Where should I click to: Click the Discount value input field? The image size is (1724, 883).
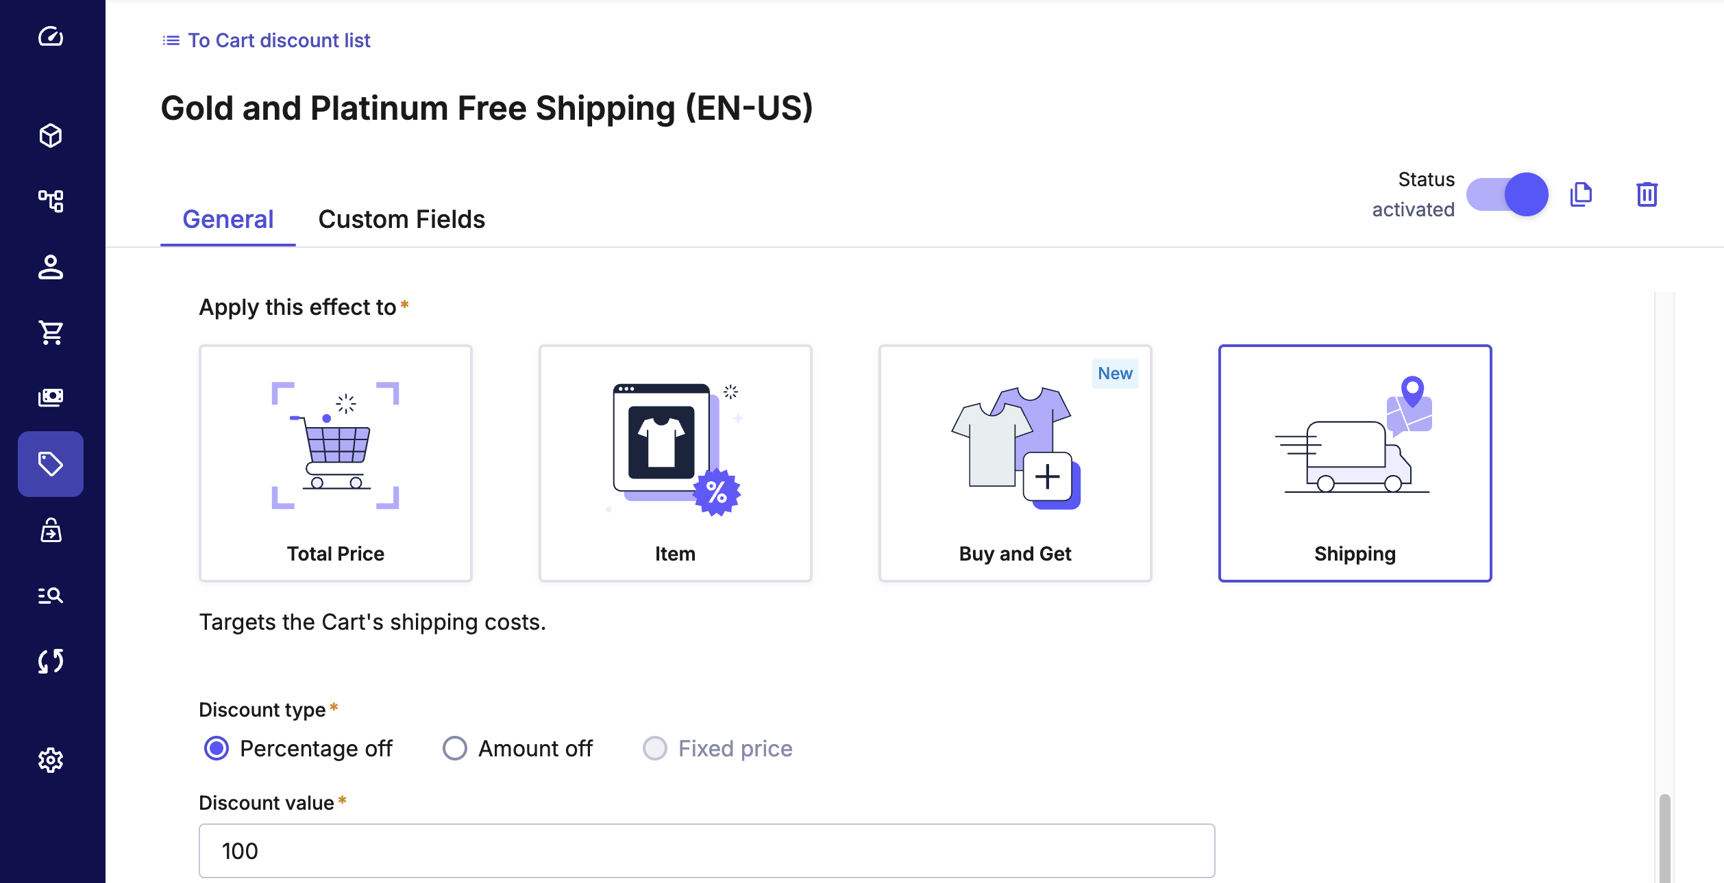click(706, 851)
